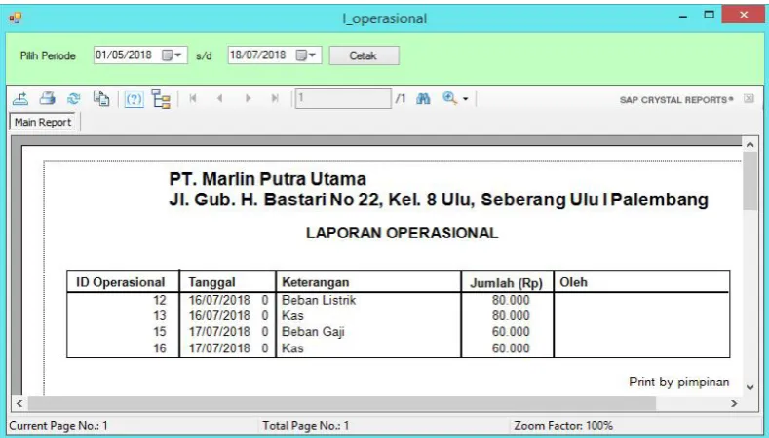Click 'Current Page No.: 1' status text
Viewport: 769px width, 438px height.
(58, 426)
